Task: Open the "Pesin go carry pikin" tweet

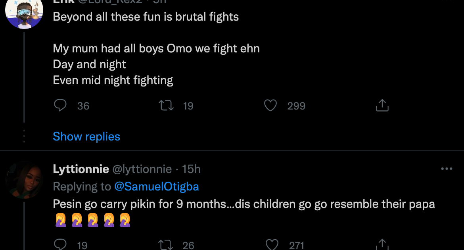Action: click(244, 204)
